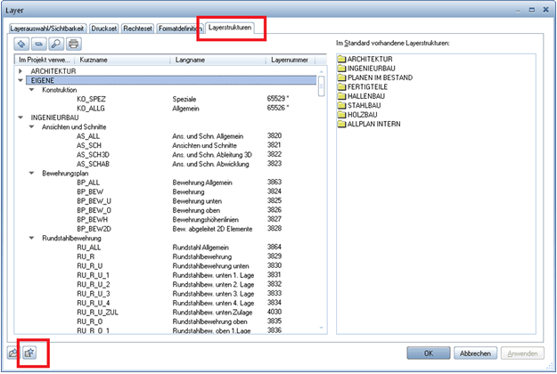Image resolution: width=557 pixels, height=374 pixels.
Task: Collapse the EIGENE node
Action: coord(20,80)
